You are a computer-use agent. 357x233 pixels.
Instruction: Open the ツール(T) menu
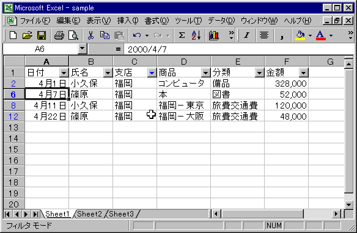188,21
